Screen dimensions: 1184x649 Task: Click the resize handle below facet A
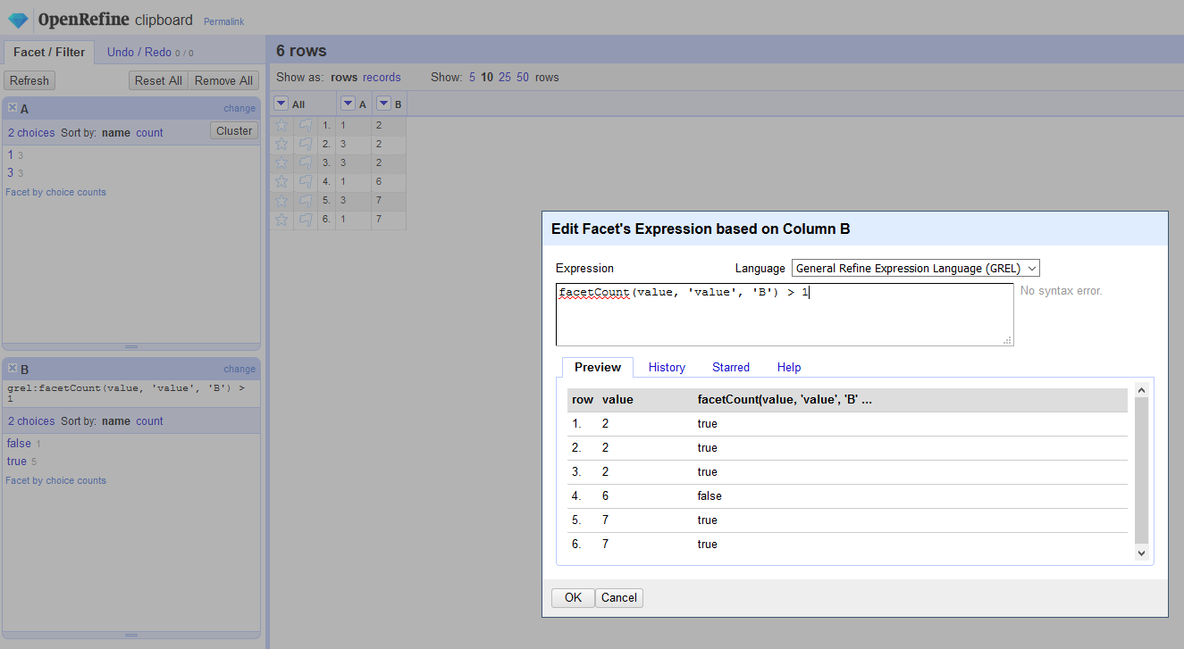(131, 346)
